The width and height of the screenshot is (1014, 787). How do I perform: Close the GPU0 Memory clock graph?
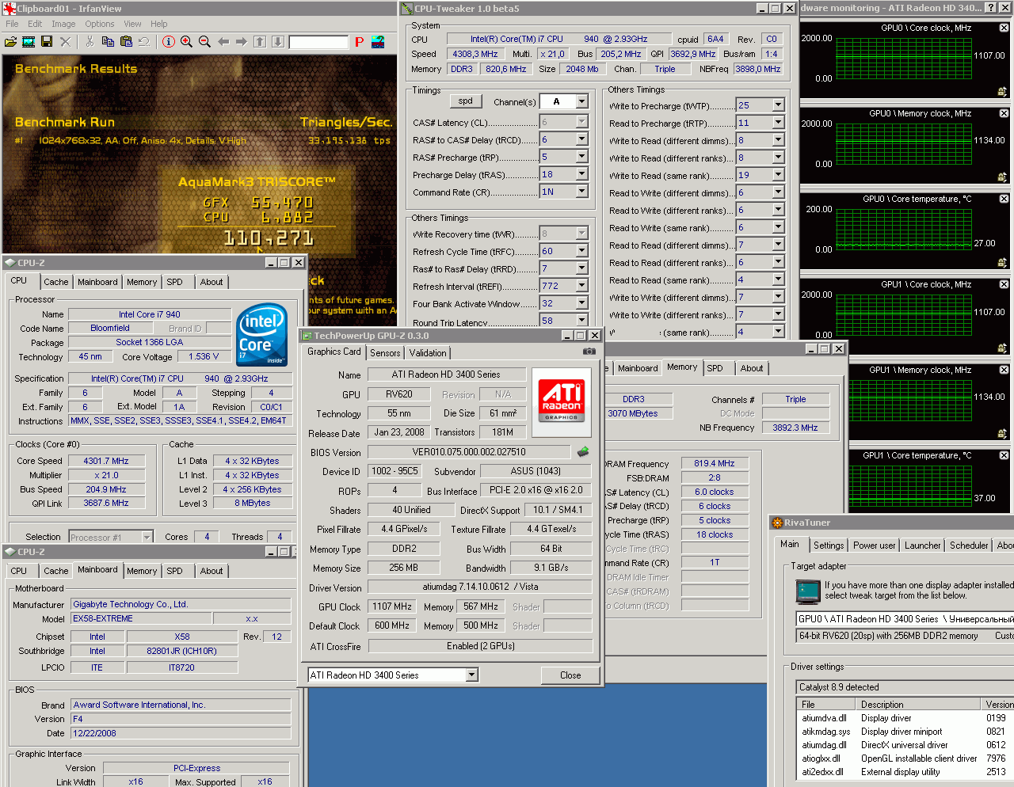pyautogui.click(x=1004, y=113)
